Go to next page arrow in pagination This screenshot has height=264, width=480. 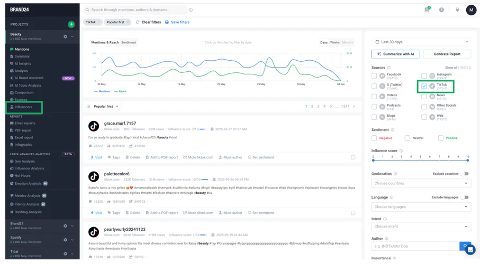(x=354, y=106)
